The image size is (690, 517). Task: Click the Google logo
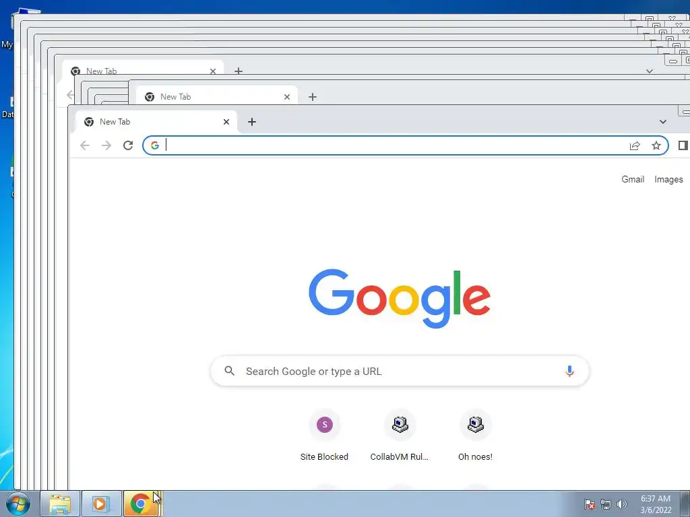coord(400,298)
